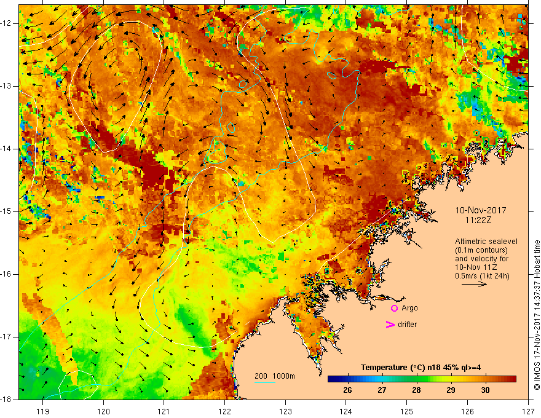Image resolution: width=541 pixels, height=418 pixels.
Task: Click the colour bar tick label 27
Action: pyautogui.click(x=382, y=390)
